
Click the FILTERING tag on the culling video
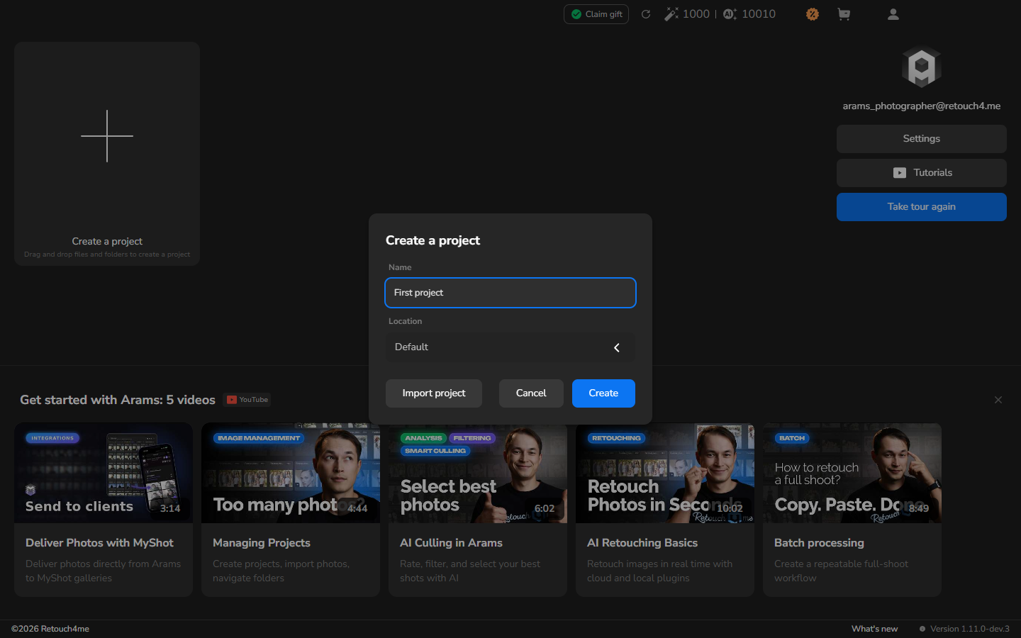click(x=472, y=438)
